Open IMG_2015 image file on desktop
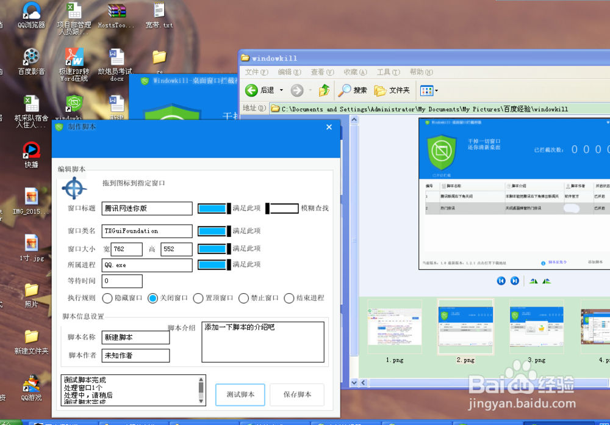Viewport: 610px width, 425px height. pos(32,202)
